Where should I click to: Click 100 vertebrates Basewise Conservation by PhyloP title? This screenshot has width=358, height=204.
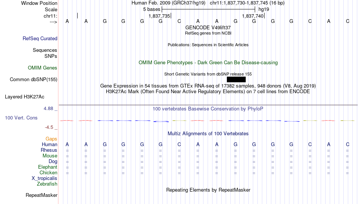pyautogui.click(x=208, y=109)
